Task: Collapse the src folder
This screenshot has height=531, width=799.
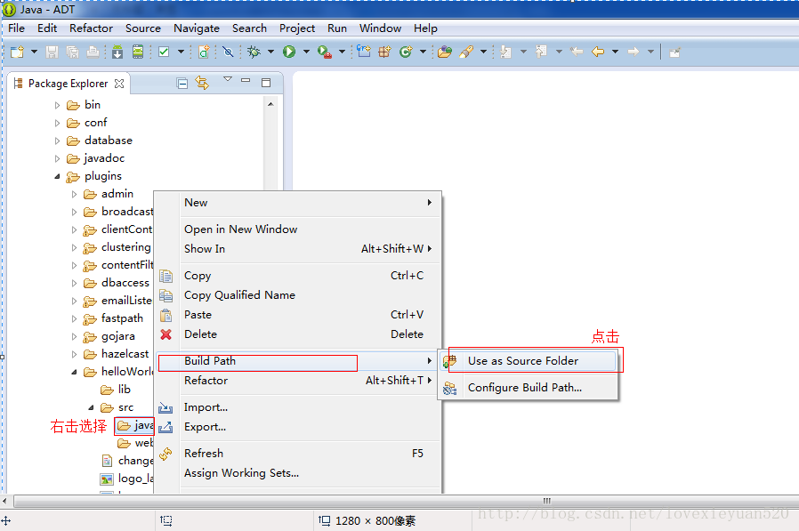Action: tap(92, 407)
